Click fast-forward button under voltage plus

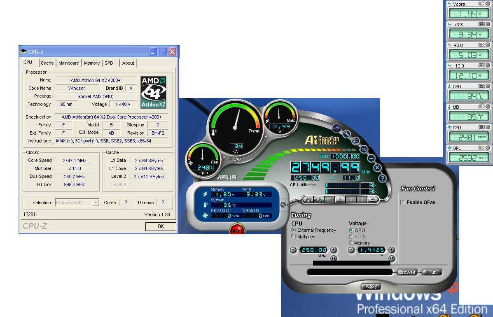tap(391, 258)
